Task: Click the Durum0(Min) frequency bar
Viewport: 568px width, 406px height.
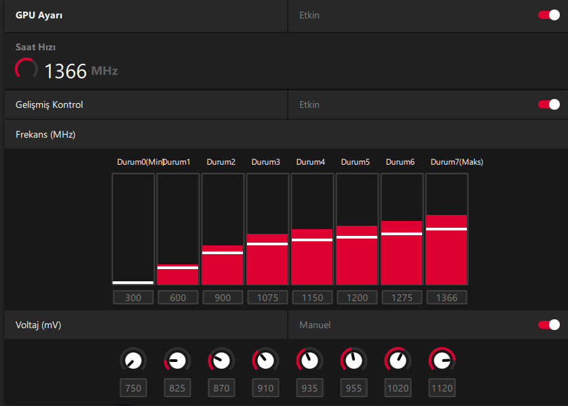Action: (133, 229)
